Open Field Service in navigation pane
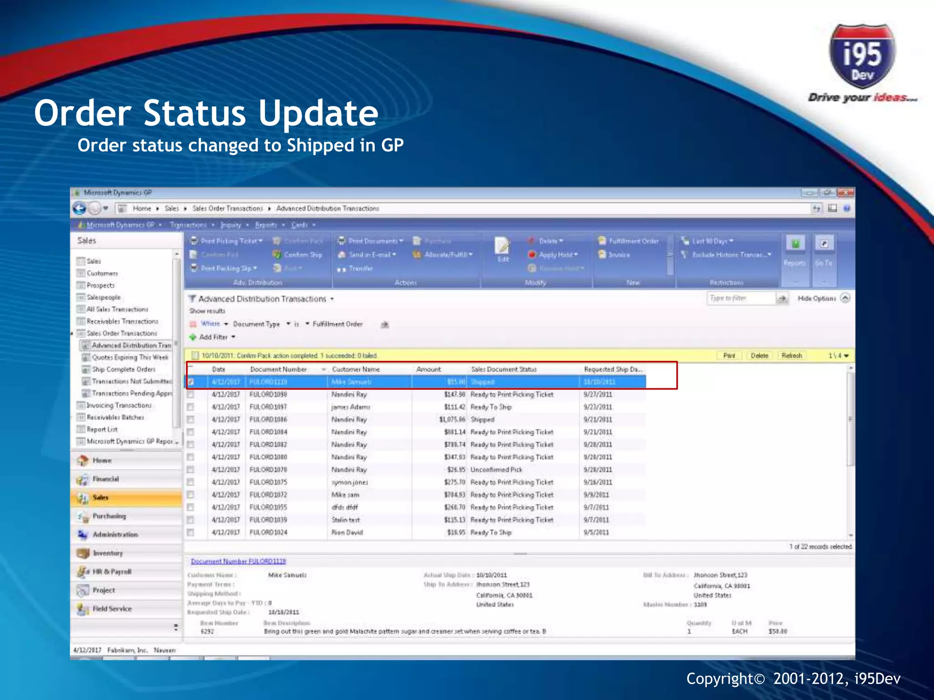 pyautogui.click(x=126, y=609)
